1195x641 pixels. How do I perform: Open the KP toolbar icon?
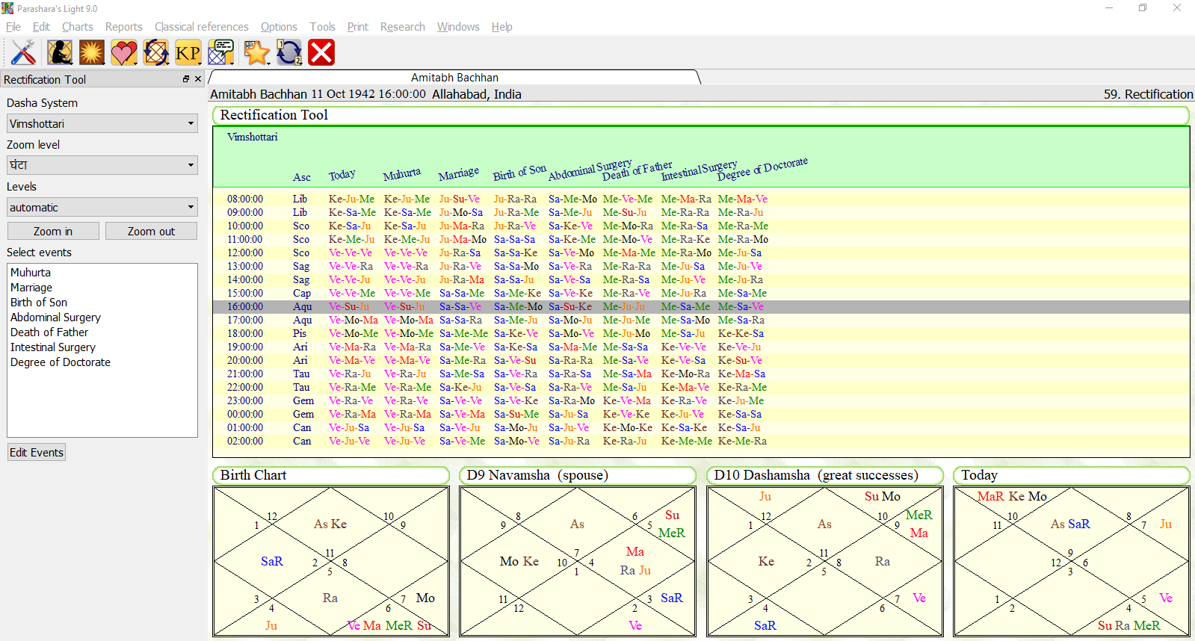point(188,52)
